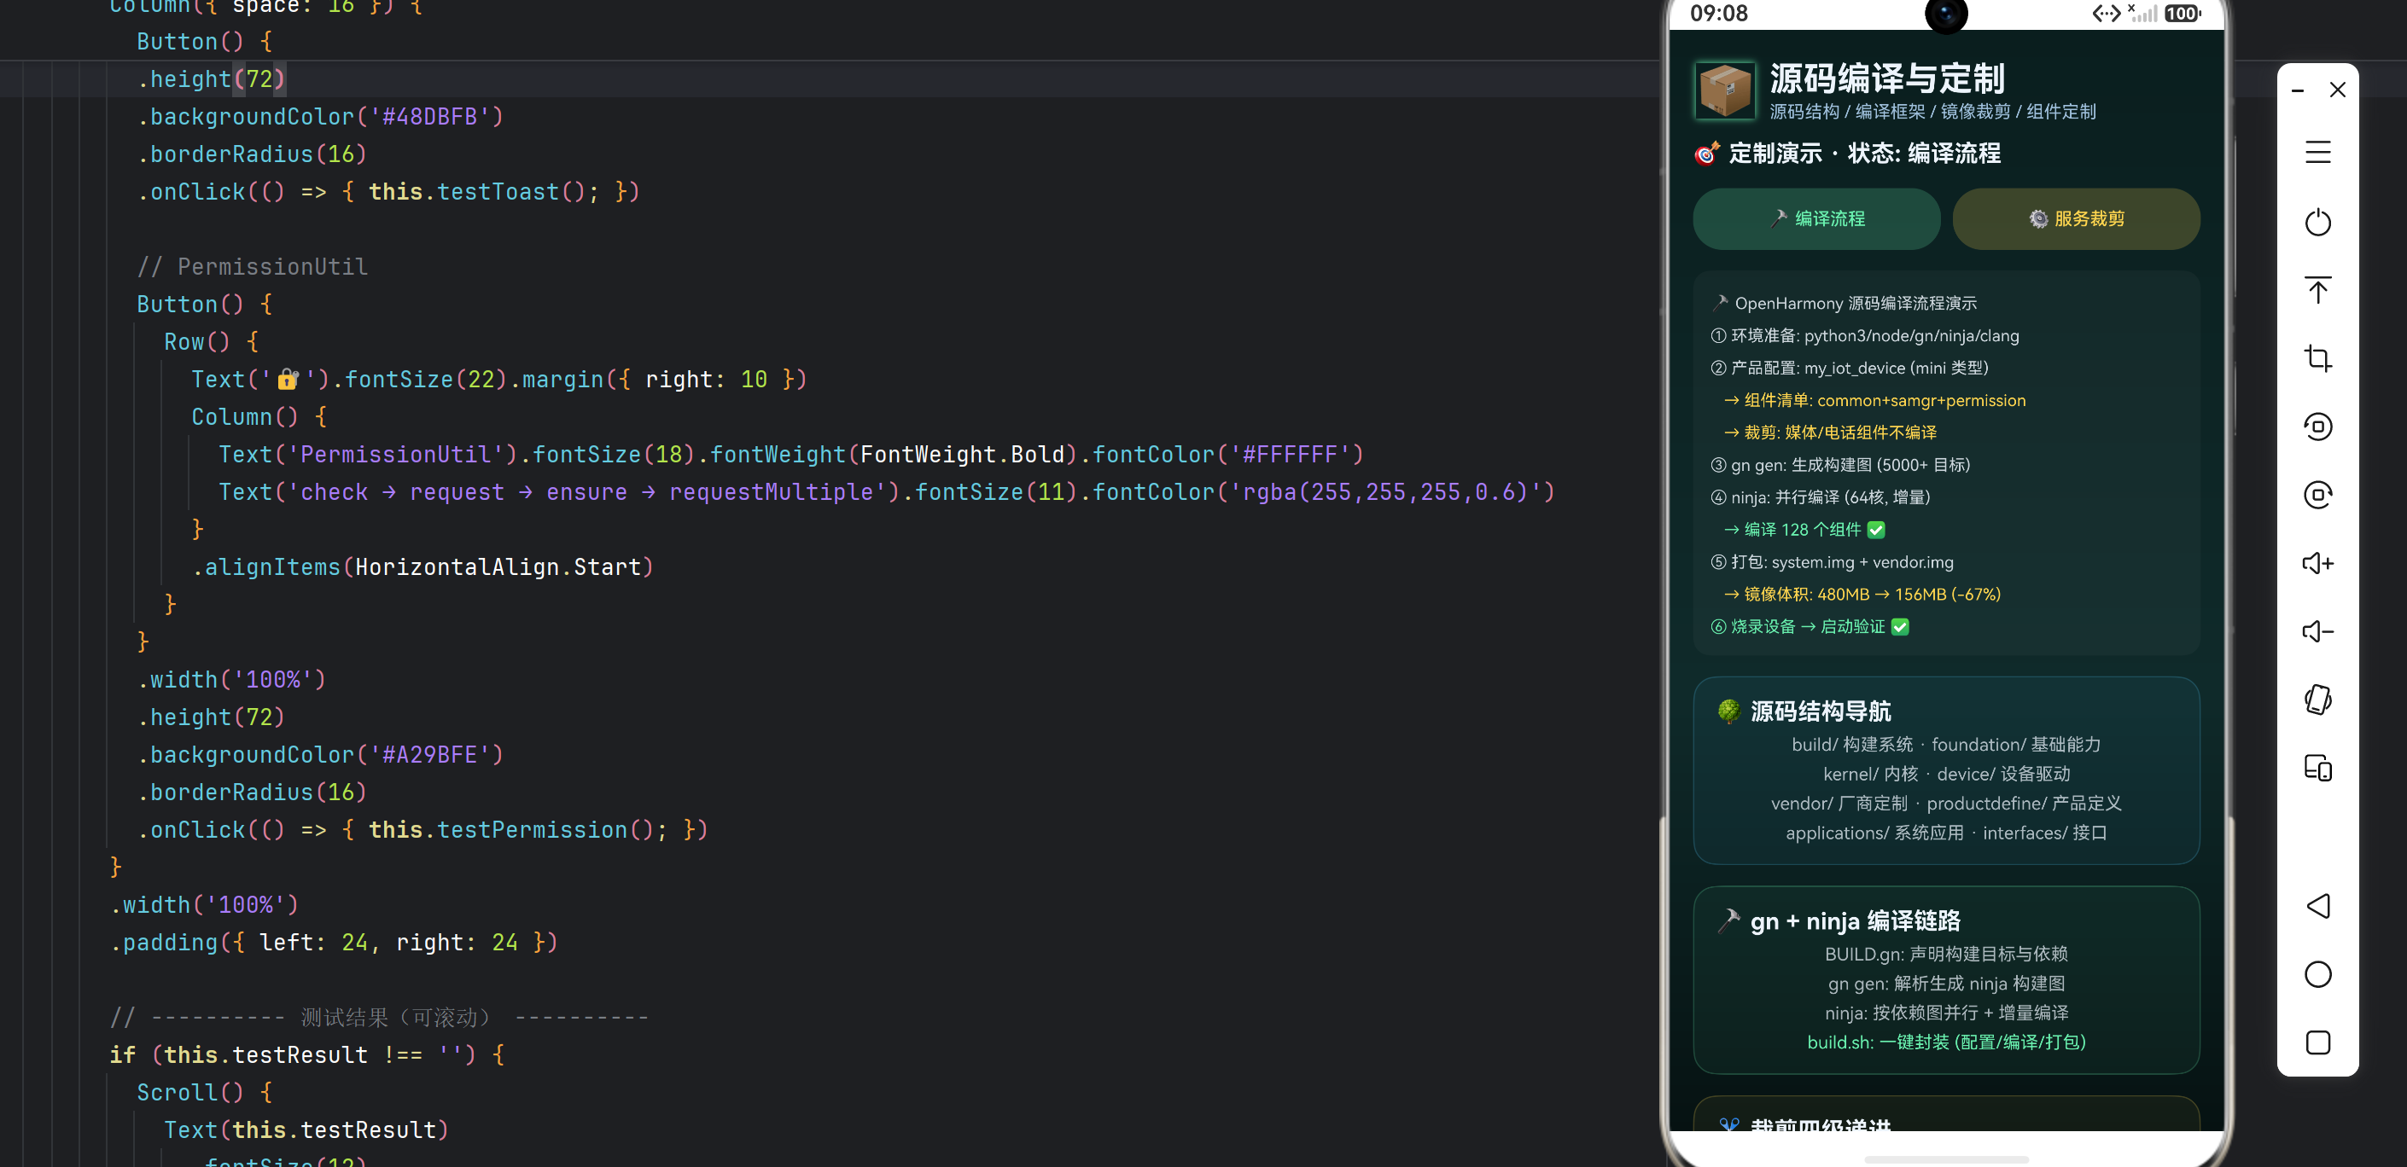The image size is (2407, 1167).
Task: Tap the 源码编译与定制 page title
Action: pos(1887,78)
